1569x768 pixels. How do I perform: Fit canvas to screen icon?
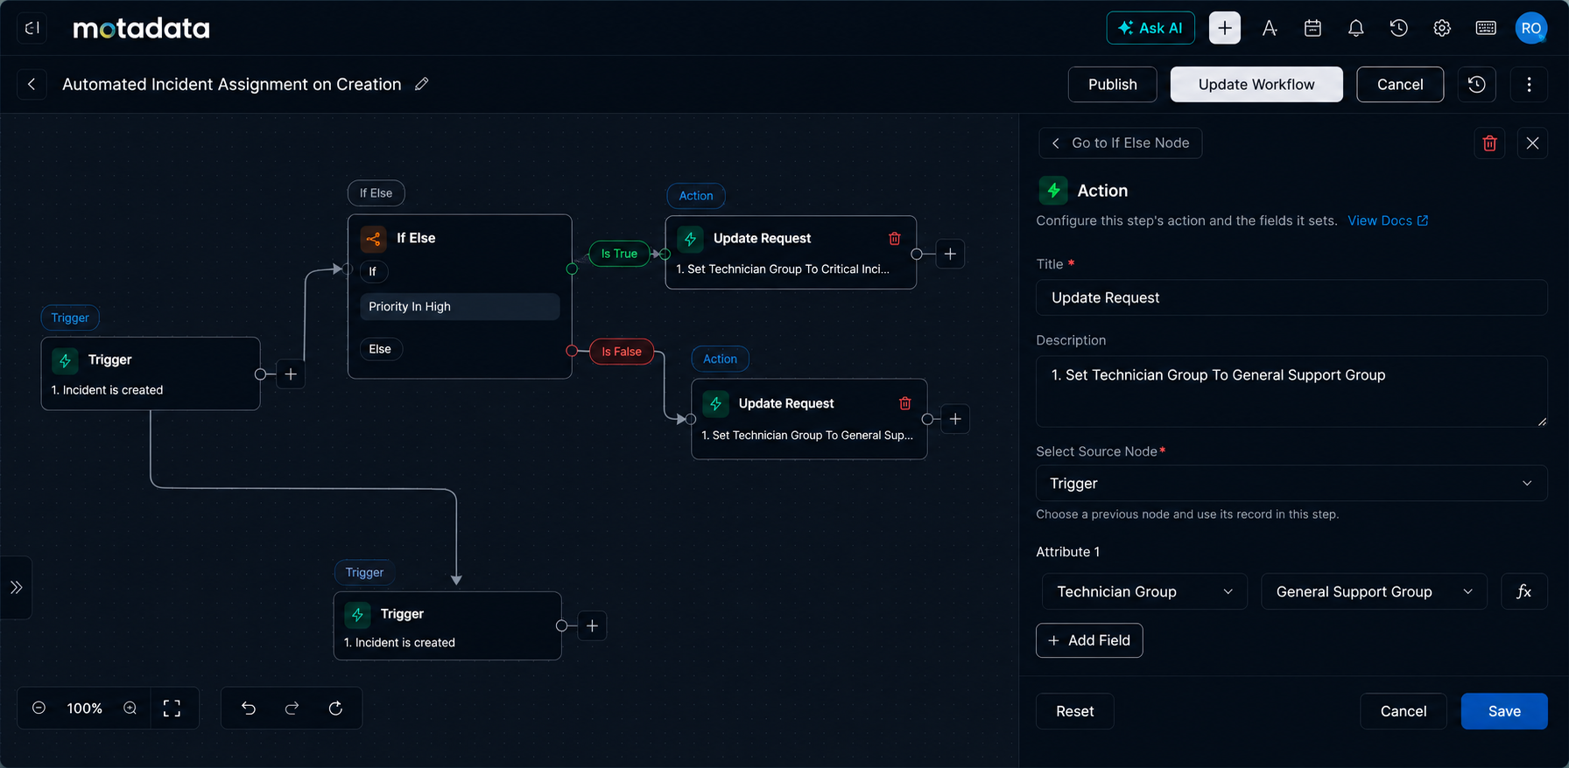pyautogui.click(x=172, y=708)
